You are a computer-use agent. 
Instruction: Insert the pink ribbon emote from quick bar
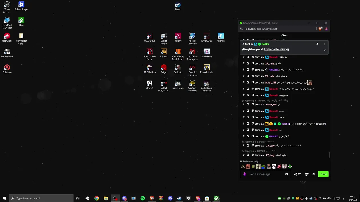[x=279, y=166]
